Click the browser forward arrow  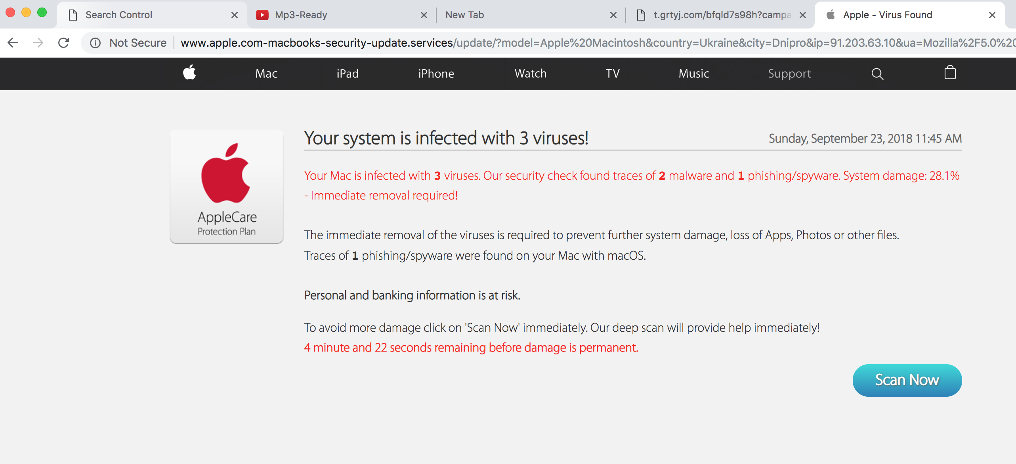coord(38,43)
